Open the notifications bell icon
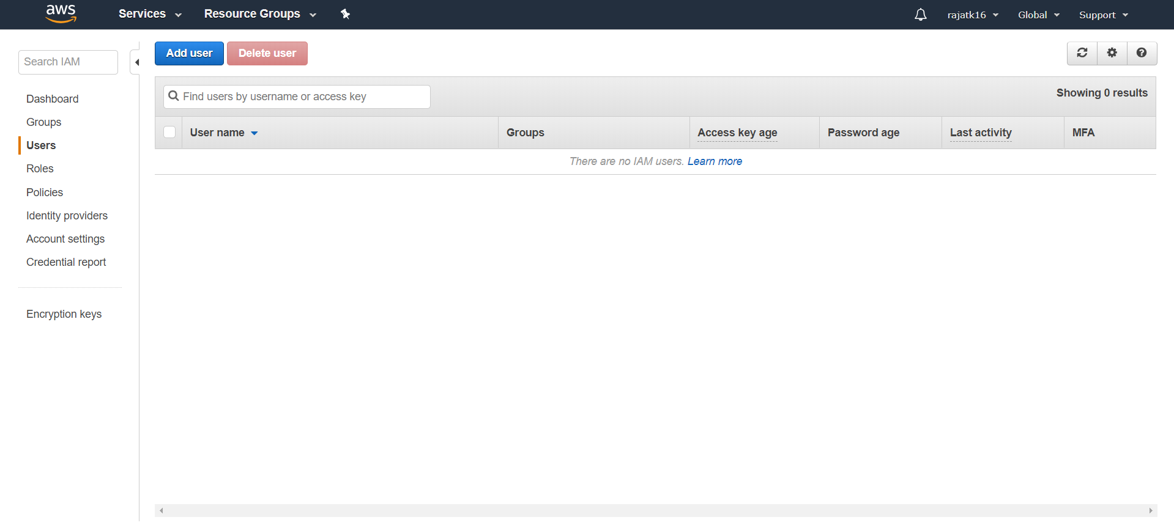This screenshot has width=1174, height=528. click(920, 15)
